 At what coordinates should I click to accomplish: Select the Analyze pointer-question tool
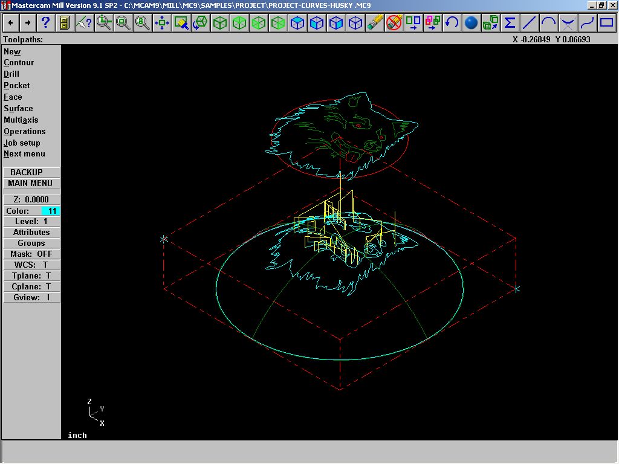[83, 23]
